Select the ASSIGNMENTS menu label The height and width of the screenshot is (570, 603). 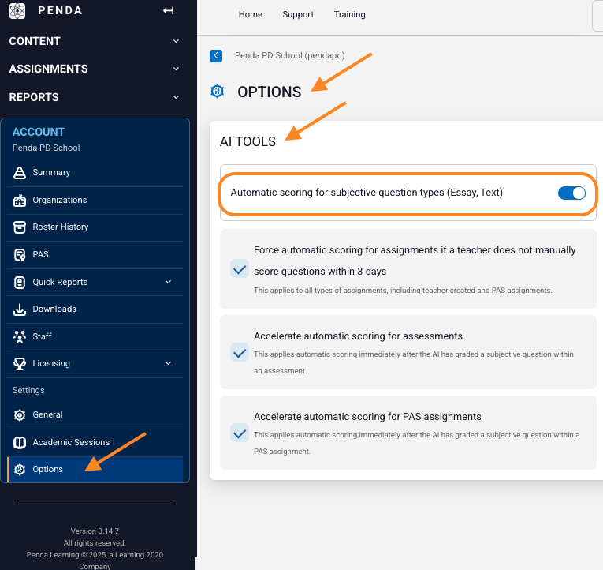(x=48, y=69)
